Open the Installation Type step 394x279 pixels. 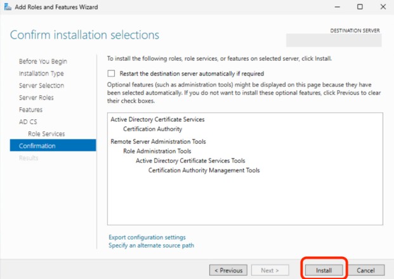[x=41, y=74]
